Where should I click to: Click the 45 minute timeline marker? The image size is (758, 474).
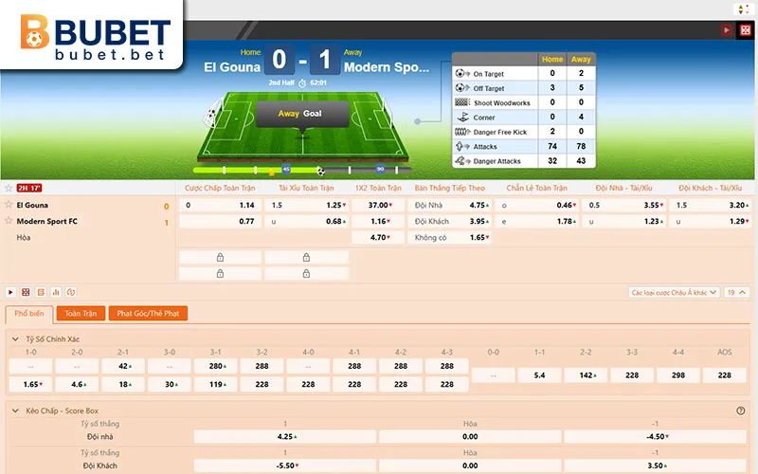pyautogui.click(x=286, y=170)
